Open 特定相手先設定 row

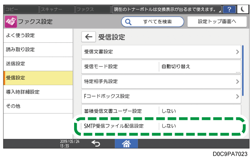161,82
